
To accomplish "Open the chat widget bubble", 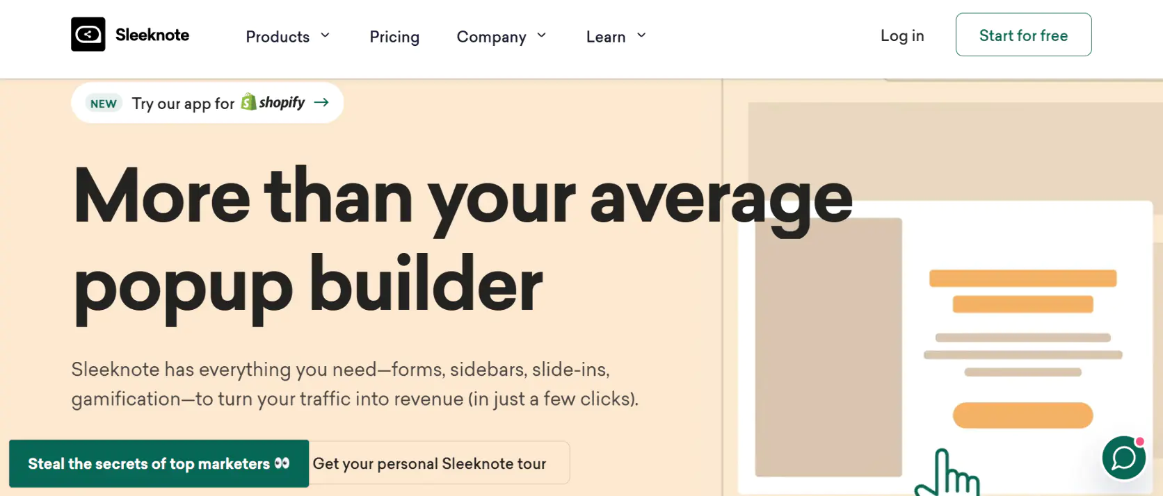I will coord(1123,458).
